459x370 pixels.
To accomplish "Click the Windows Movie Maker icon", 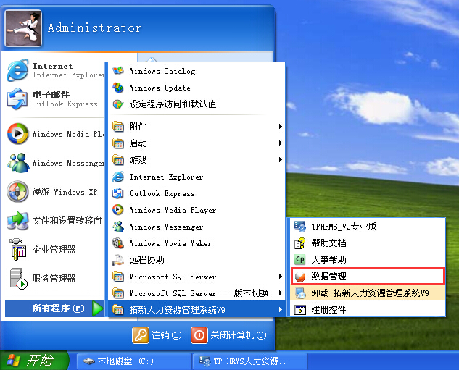I will tap(118, 243).
